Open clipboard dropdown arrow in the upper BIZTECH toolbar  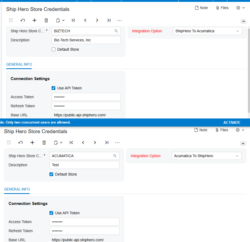pyautogui.click(x=63, y=20)
